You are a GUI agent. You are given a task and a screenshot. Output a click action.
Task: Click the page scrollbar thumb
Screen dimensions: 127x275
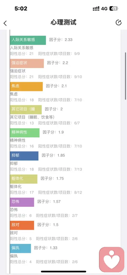125,76
